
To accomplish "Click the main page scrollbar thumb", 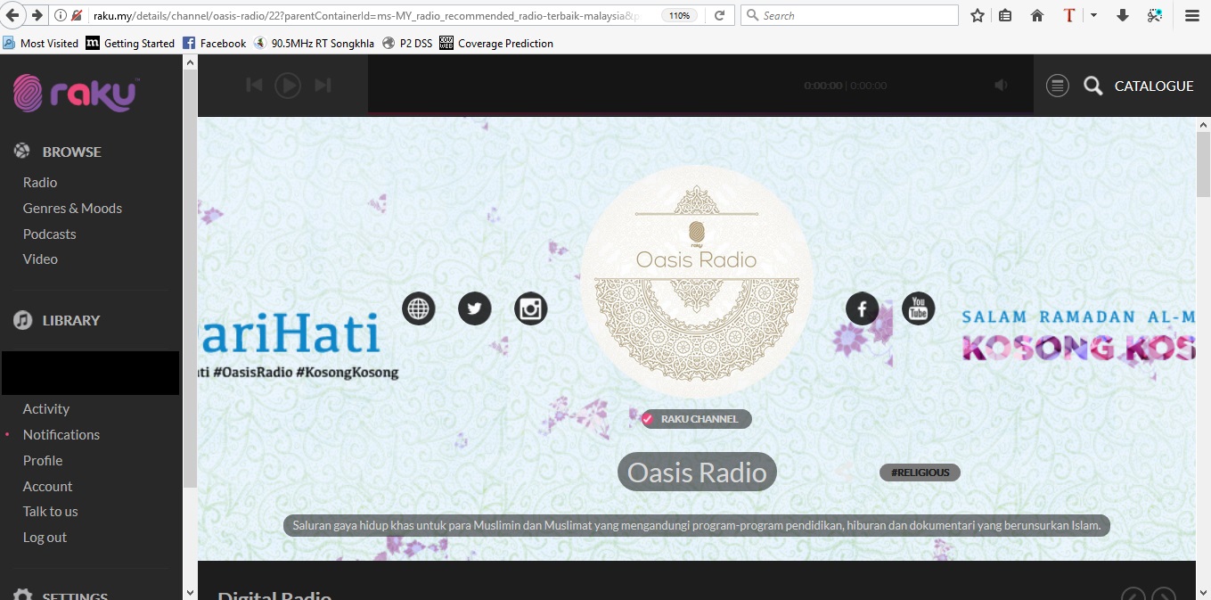I will [1203, 165].
